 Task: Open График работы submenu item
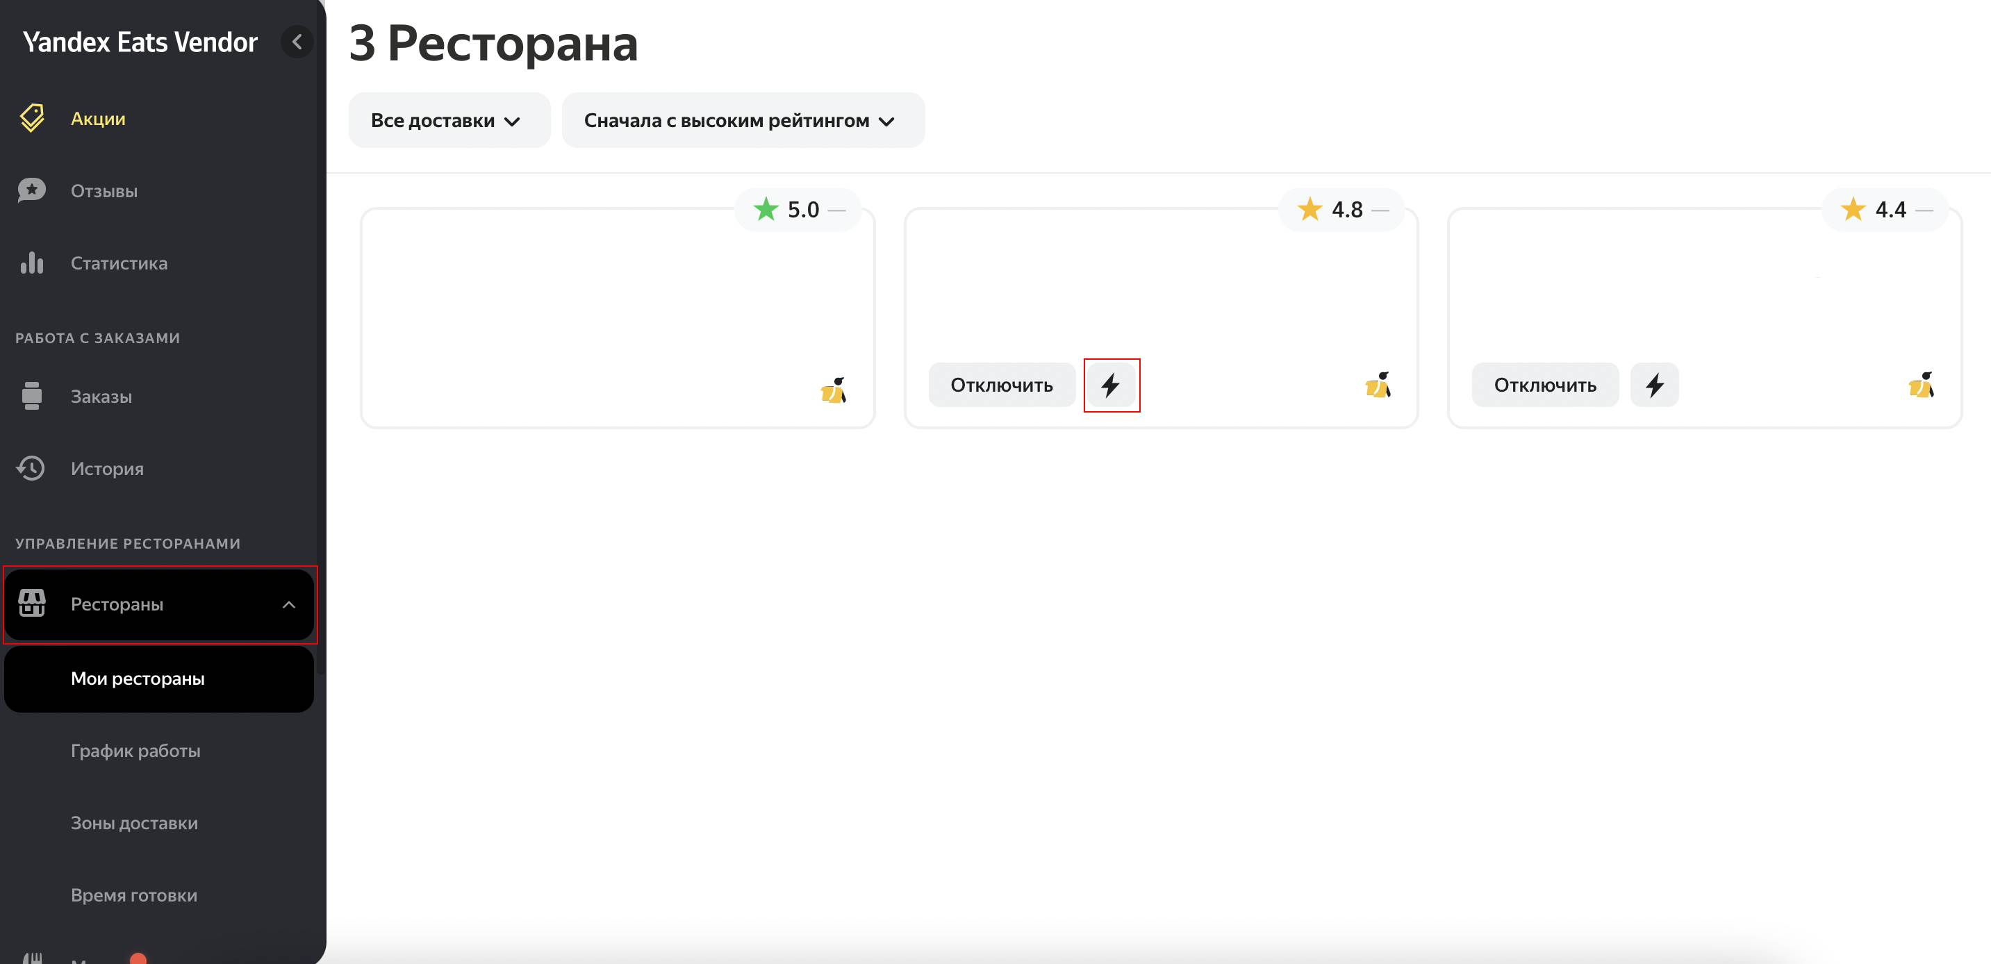(135, 751)
